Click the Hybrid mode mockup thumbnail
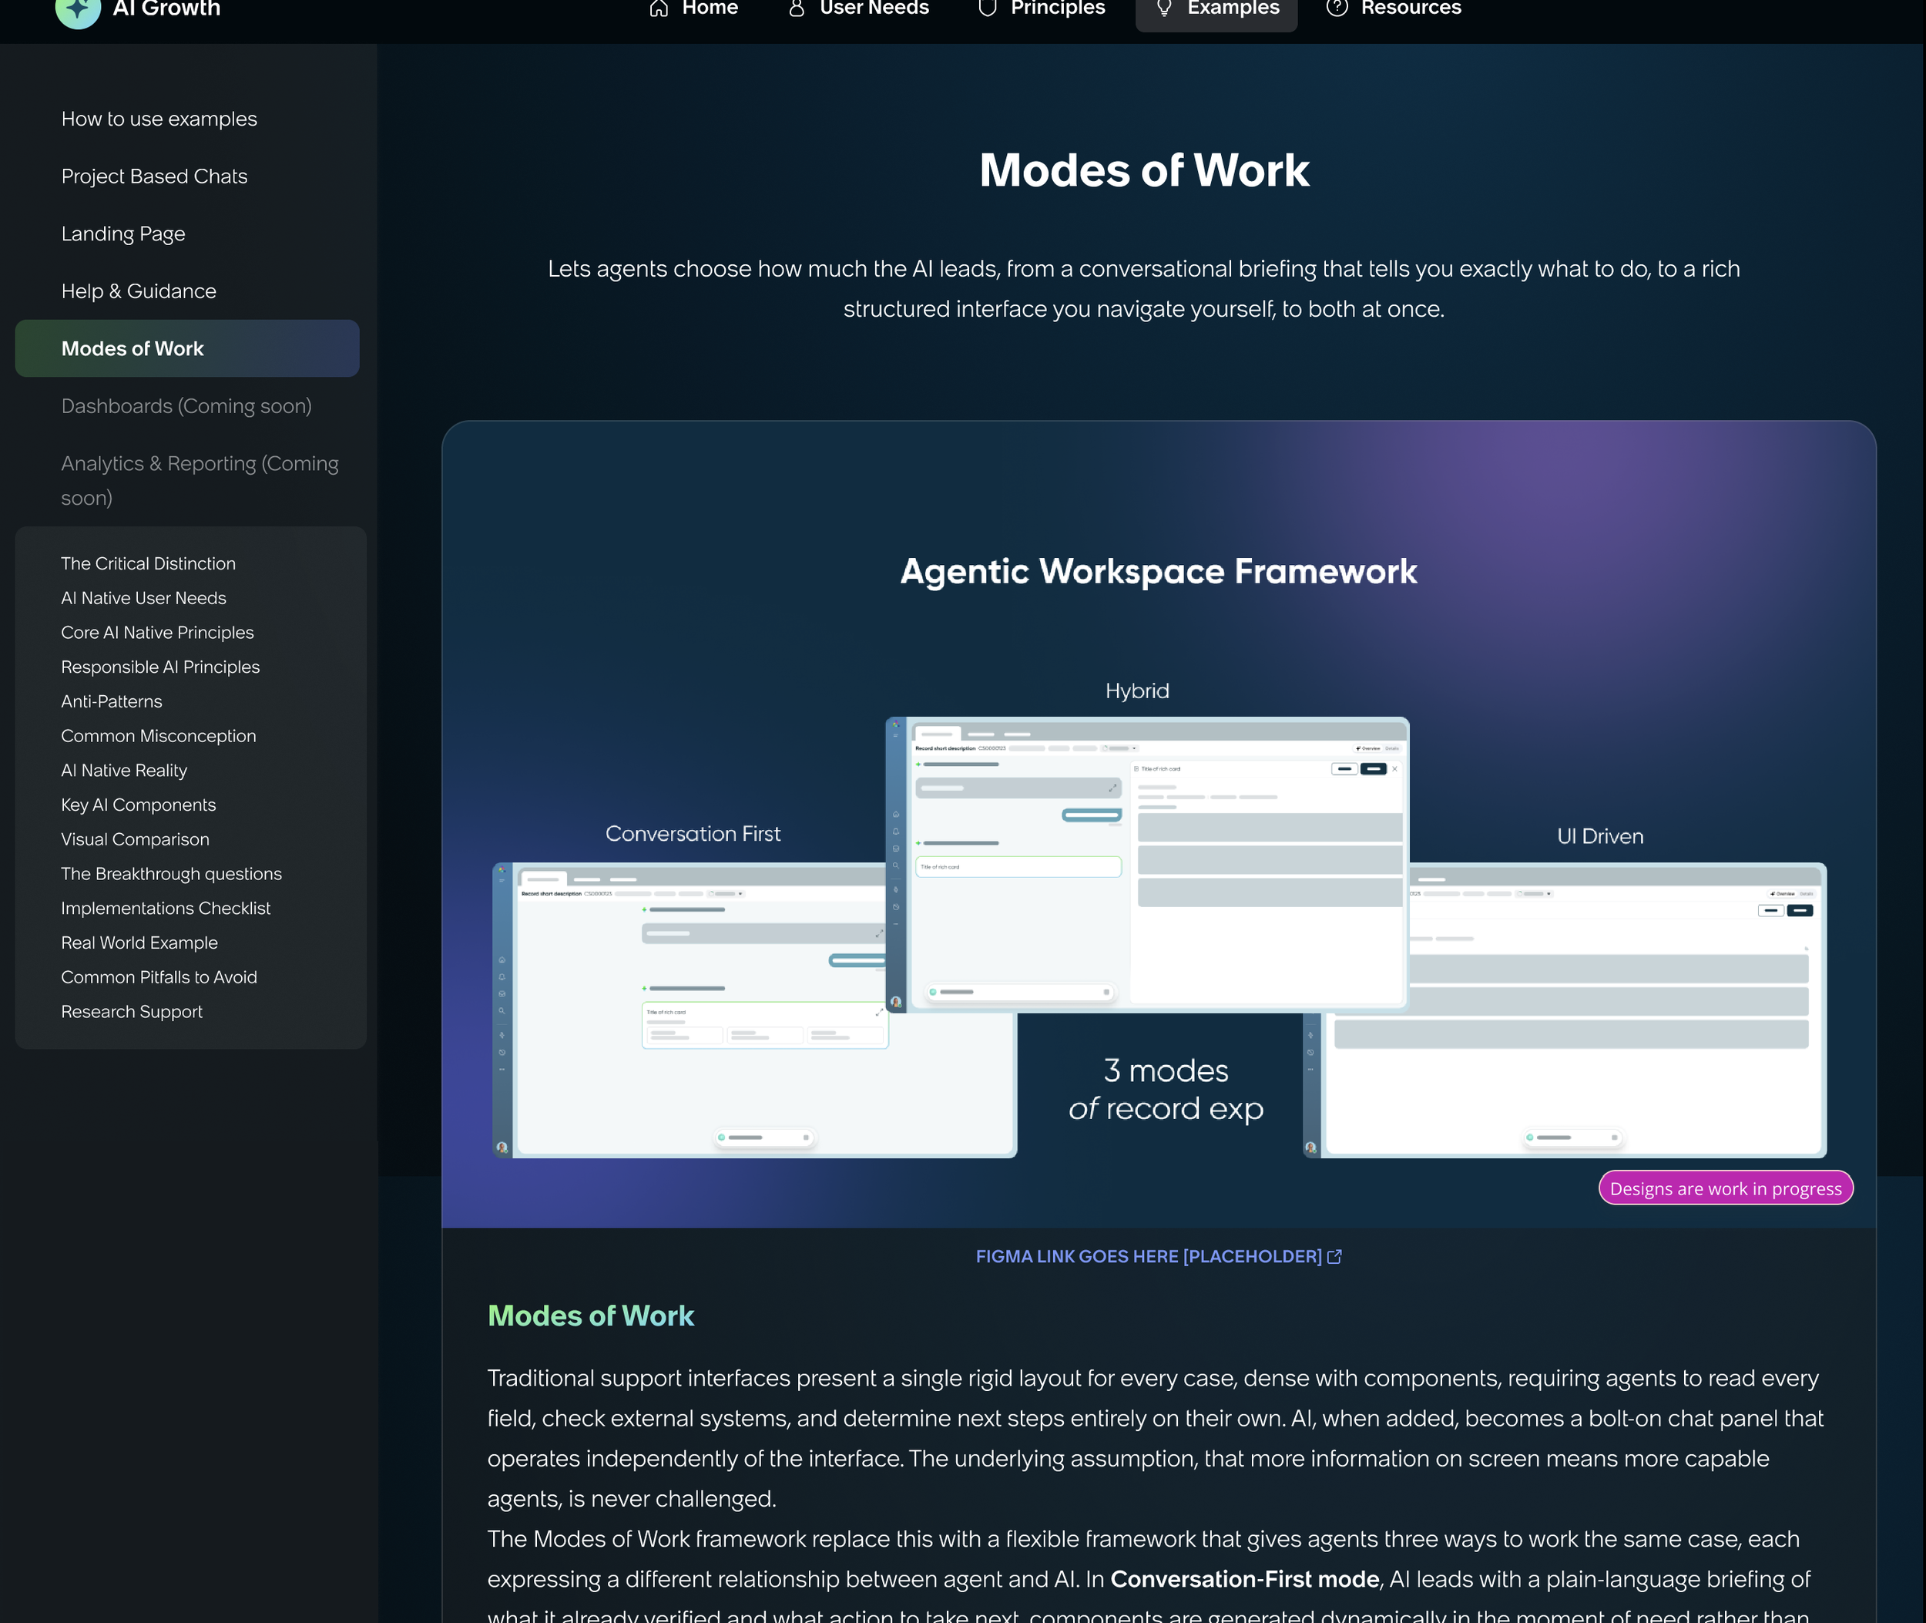 [1147, 863]
